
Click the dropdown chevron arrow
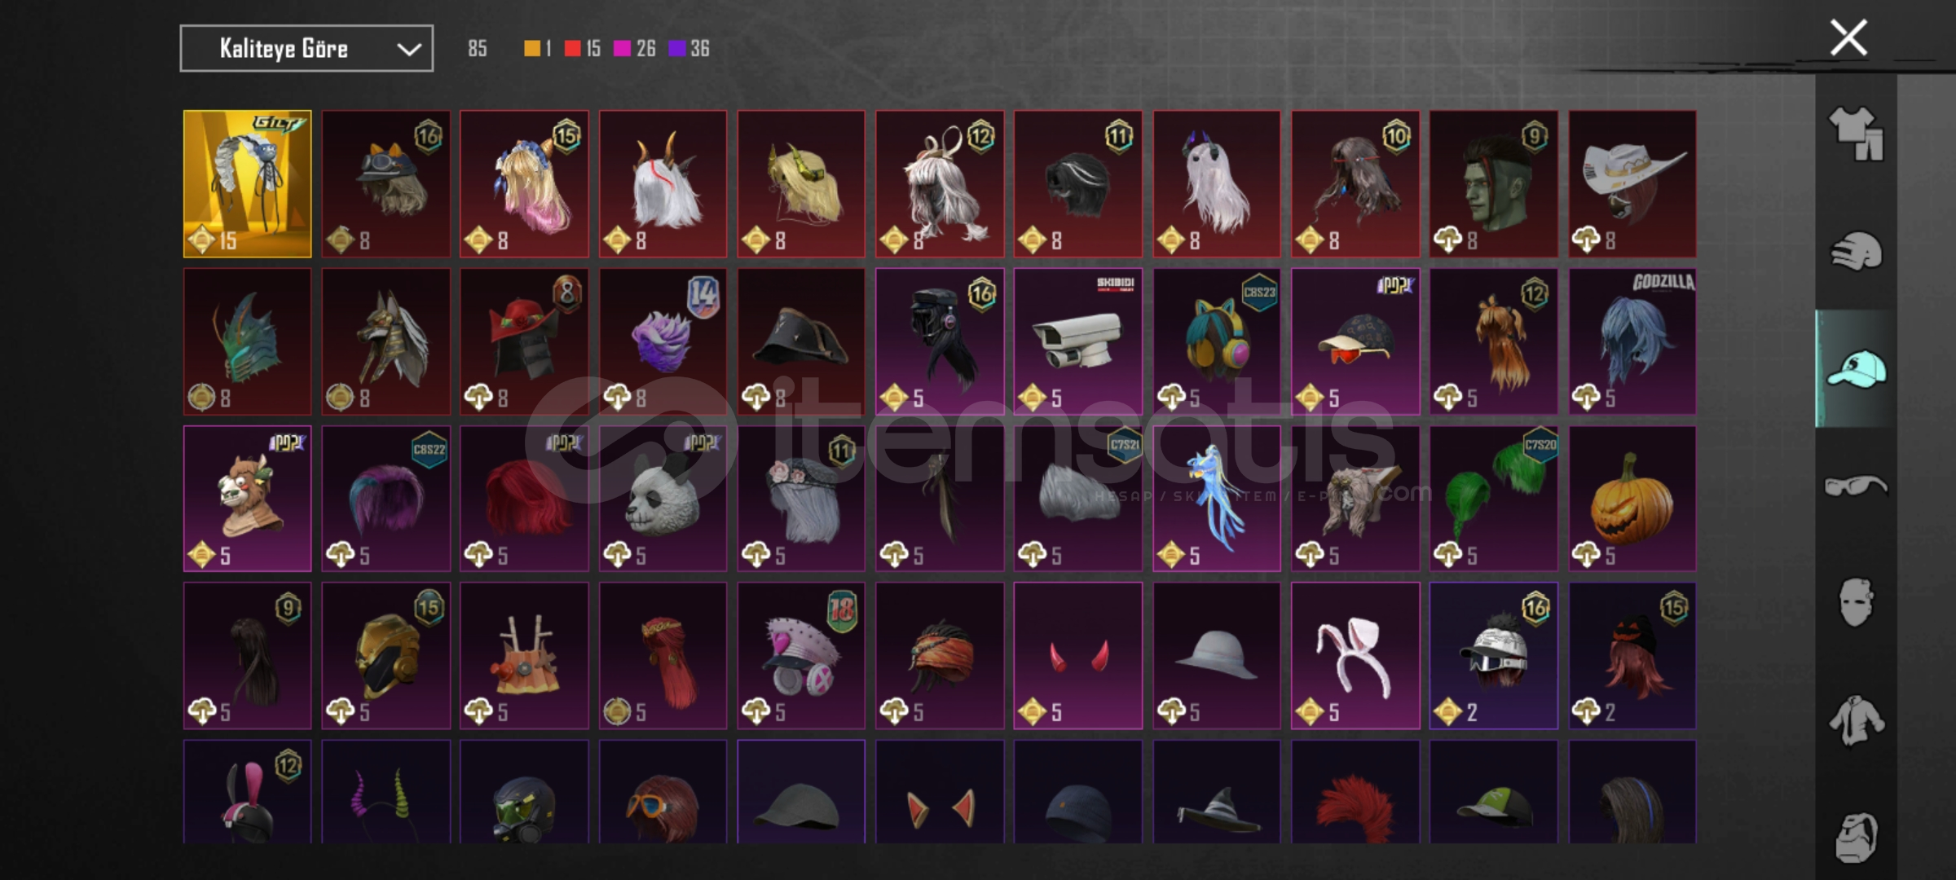(408, 50)
